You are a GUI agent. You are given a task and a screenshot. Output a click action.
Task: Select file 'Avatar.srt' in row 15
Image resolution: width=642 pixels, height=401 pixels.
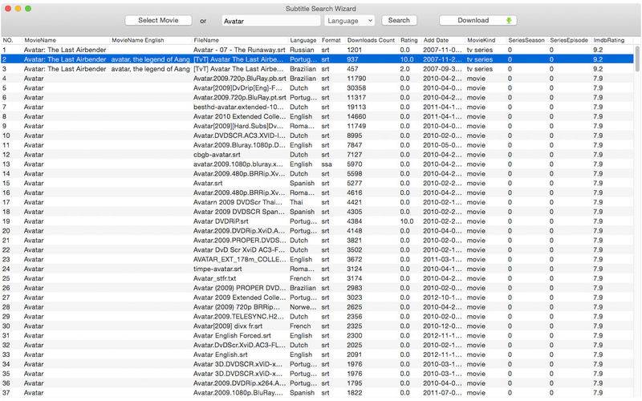[208, 184]
